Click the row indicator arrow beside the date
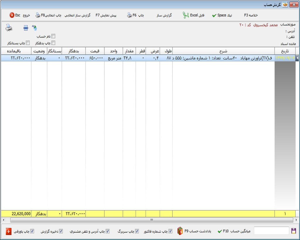Image resolution: width=300 pixels, height=240 pixels. [x=297, y=58]
